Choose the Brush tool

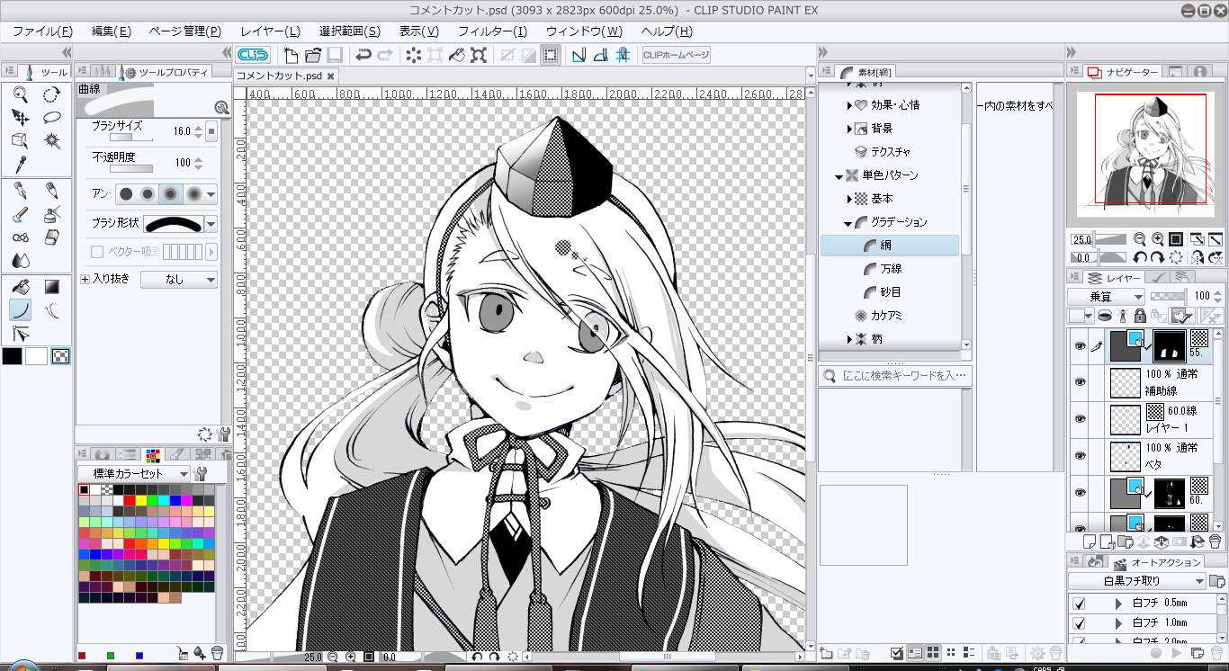[x=20, y=214]
